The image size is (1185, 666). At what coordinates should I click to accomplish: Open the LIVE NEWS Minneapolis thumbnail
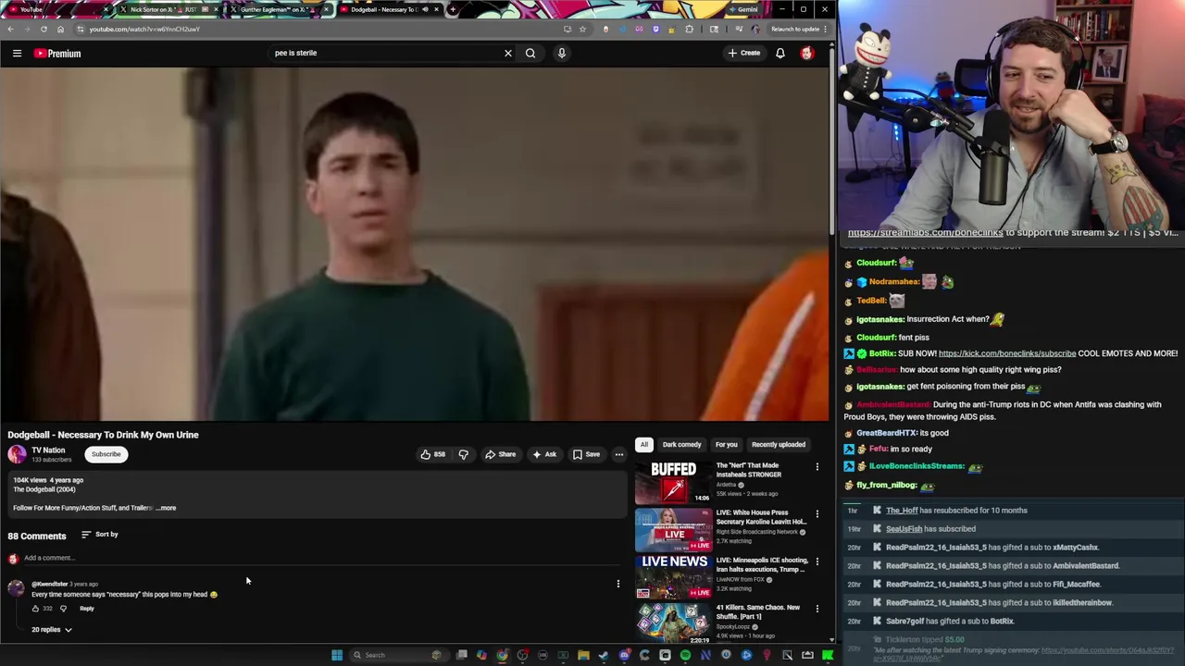[x=673, y=576]
